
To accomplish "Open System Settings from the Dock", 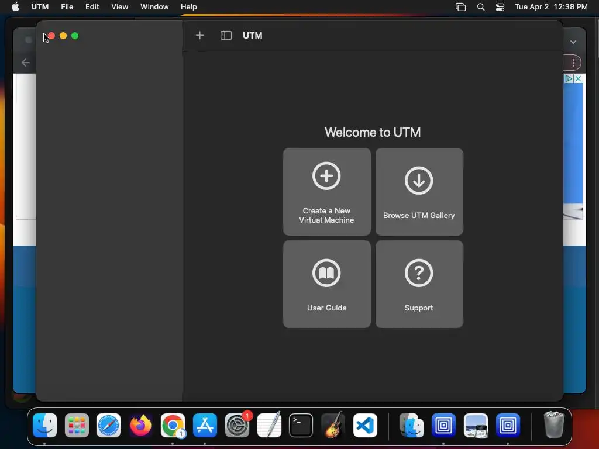I will [x=237, y=426].
